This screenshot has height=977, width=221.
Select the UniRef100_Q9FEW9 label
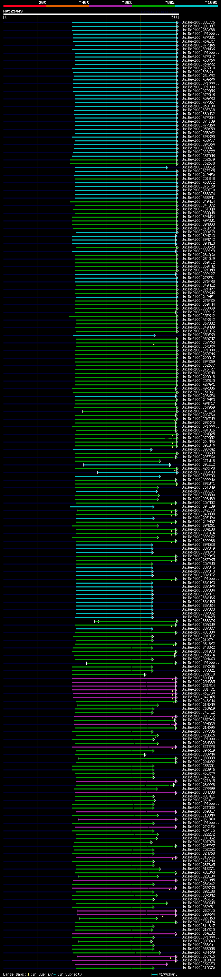point(198,507)
